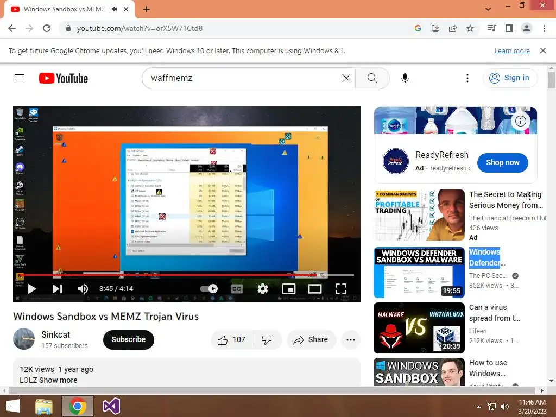Bookmark this page with the star
556x417 pixels.
pyautogui.click(x=470, y=28)
